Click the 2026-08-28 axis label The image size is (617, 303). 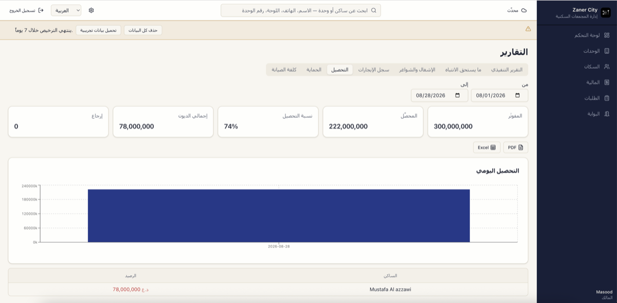279,246
